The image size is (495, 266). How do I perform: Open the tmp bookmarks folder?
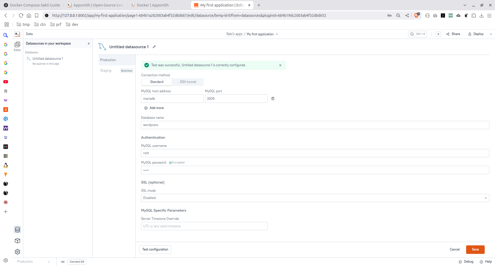[x=23, y=24]
